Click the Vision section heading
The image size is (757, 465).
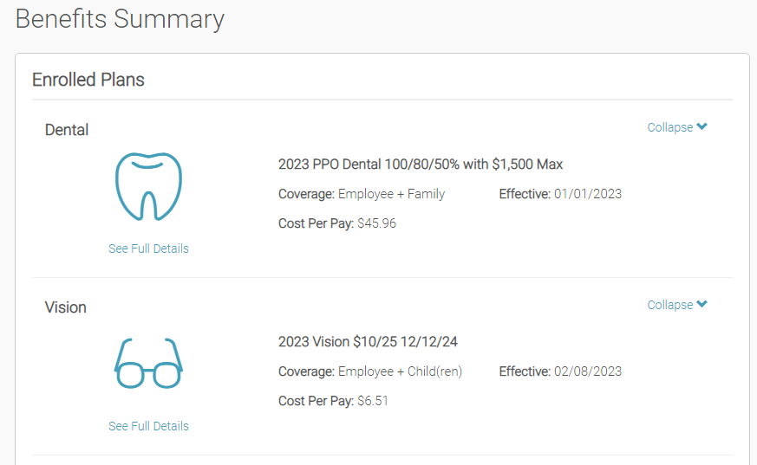click(66, 307)
